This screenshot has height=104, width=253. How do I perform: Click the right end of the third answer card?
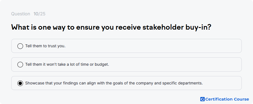pyautogui.click(x=226, y=83)
